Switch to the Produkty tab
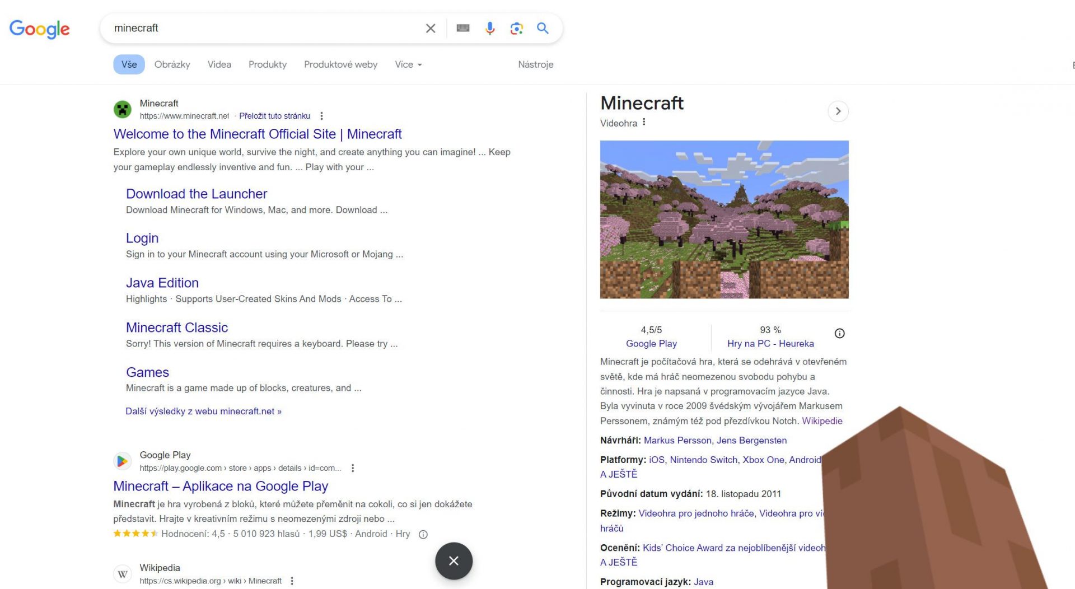The width and height of the screenshot is (1075, 589). click(268, 64)
